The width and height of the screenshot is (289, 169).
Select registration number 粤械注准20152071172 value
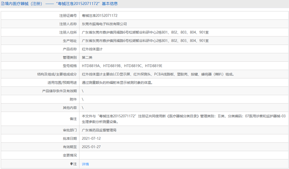click(100, 16)
